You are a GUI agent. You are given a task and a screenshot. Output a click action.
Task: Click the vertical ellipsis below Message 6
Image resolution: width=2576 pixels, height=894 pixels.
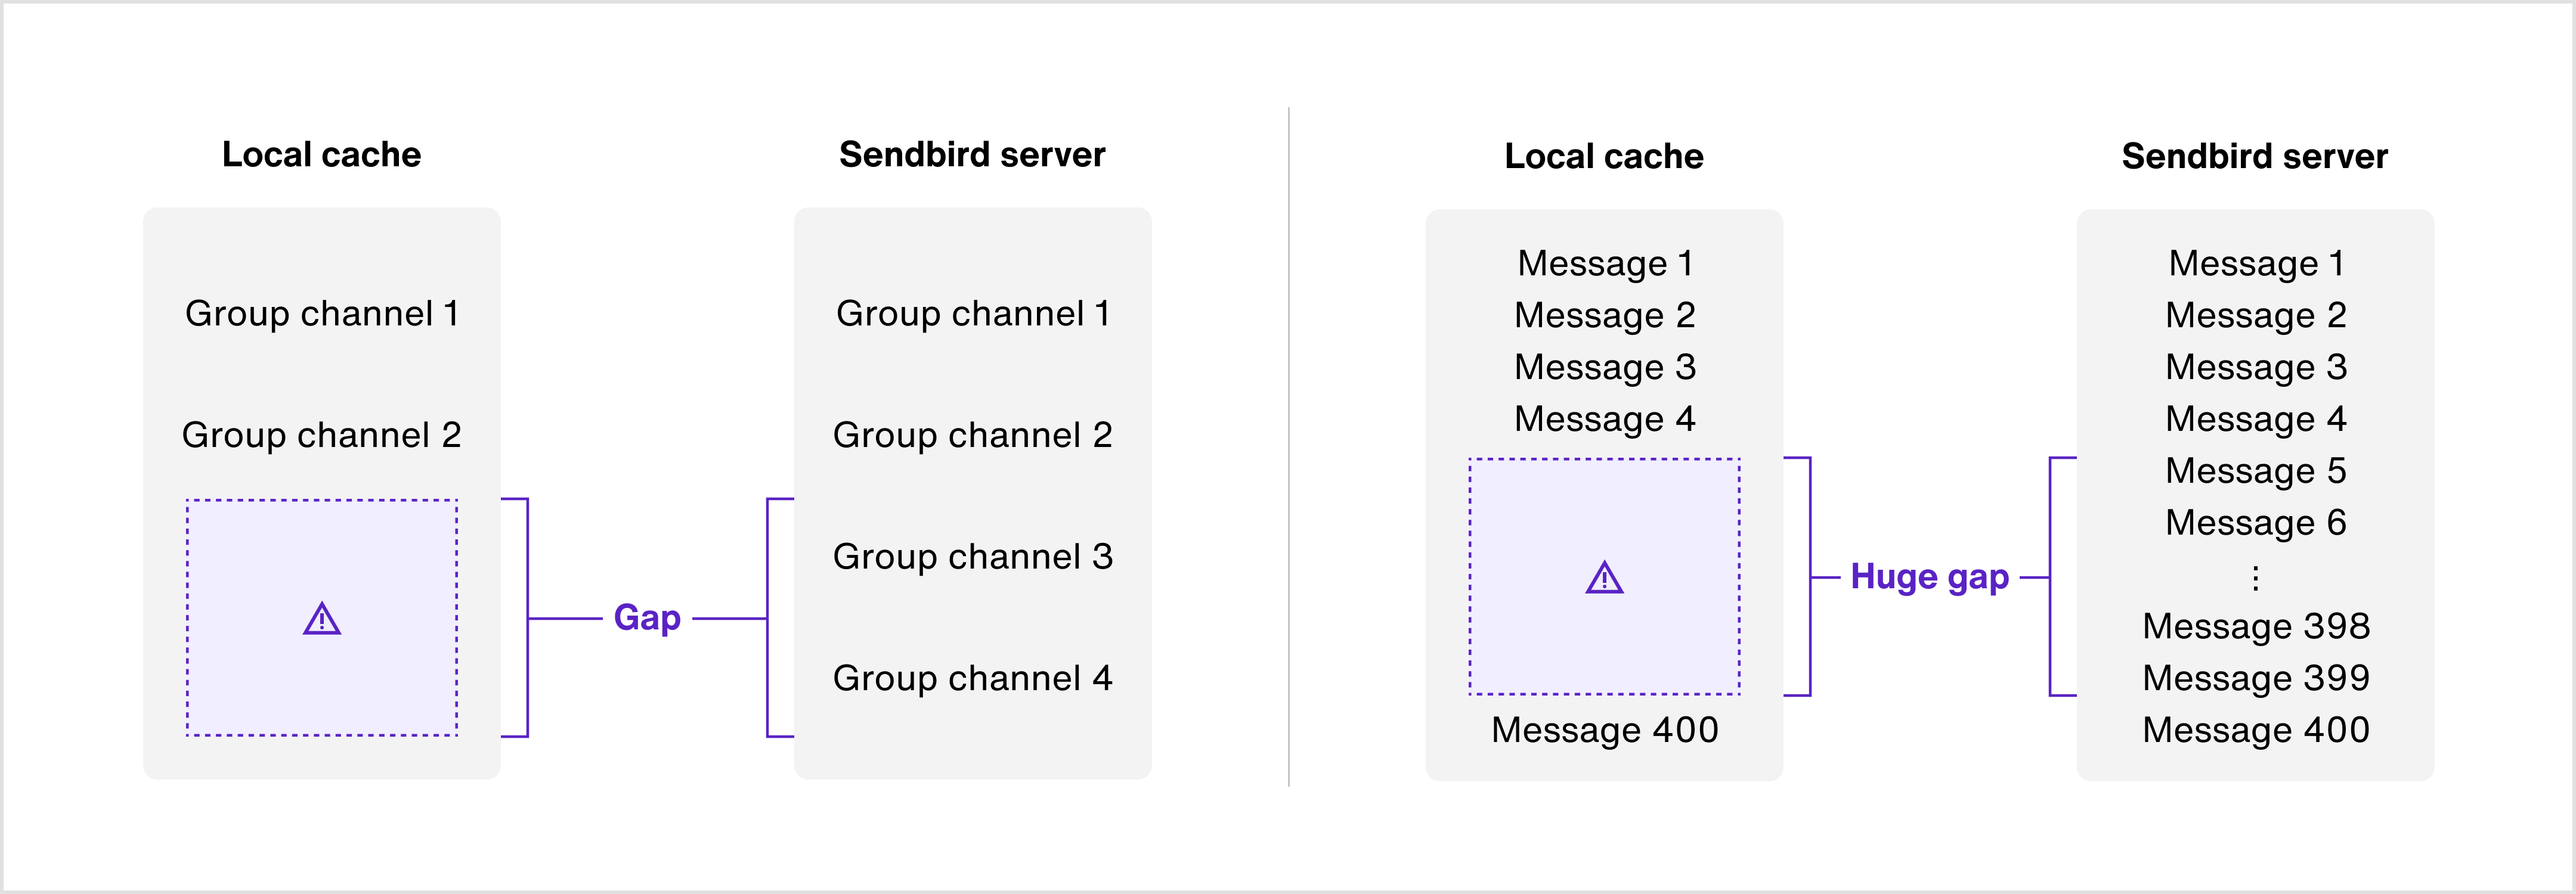pos(2255,578)
